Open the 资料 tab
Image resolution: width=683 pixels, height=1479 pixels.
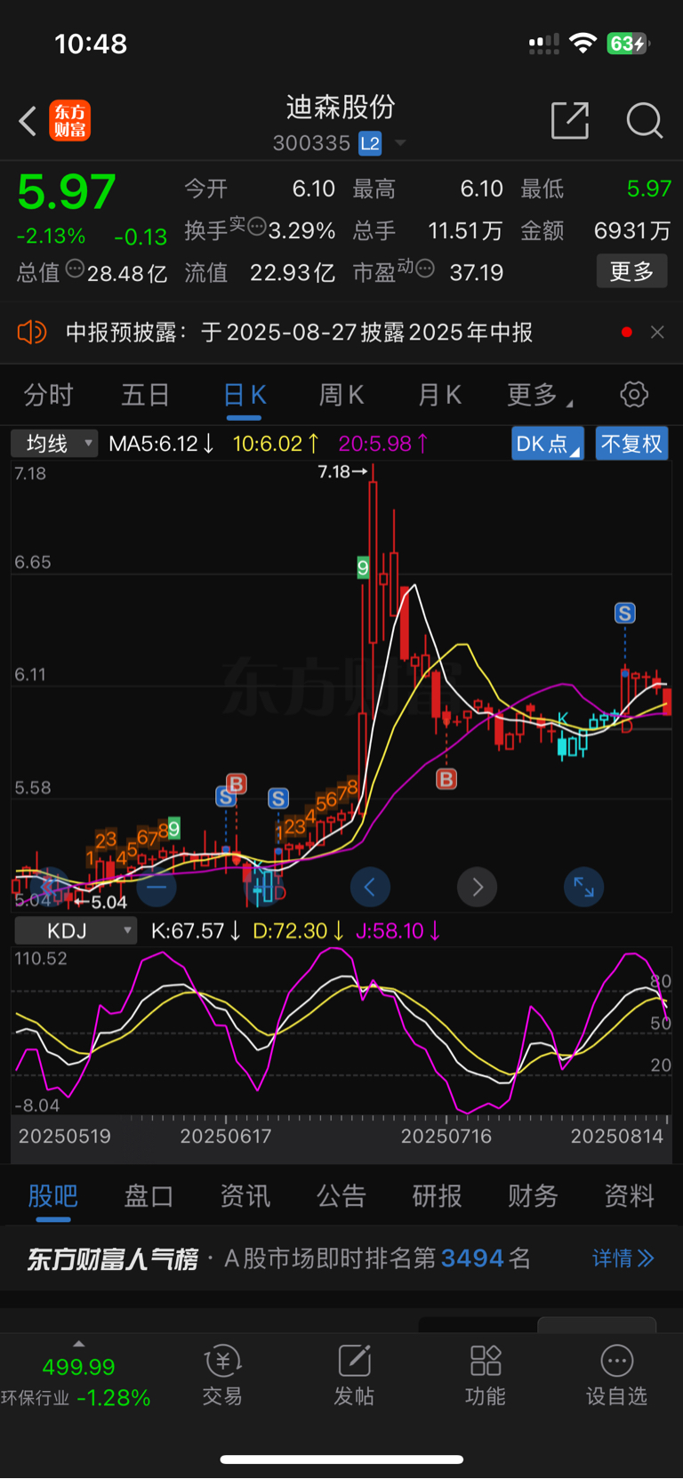pyautogui.click(x=629, y=1196)
